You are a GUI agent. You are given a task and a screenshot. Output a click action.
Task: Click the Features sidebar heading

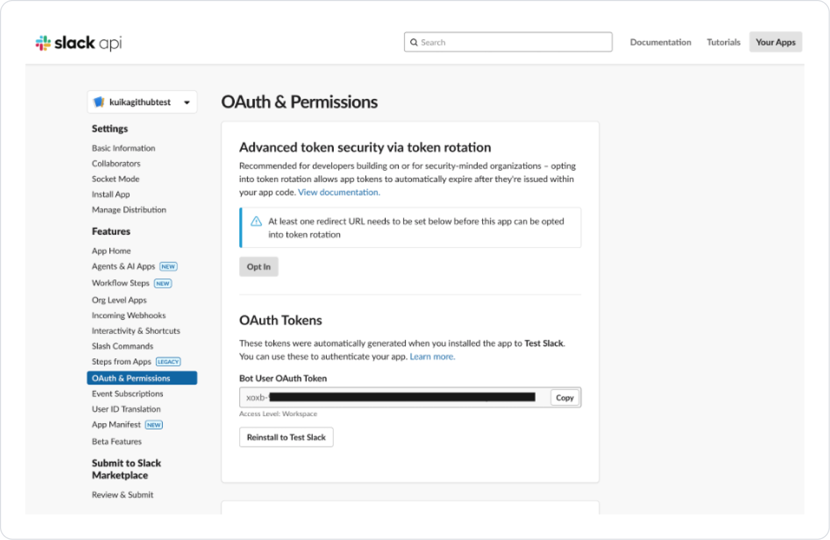111,231
